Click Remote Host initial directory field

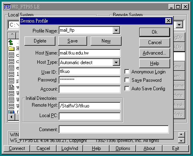pos(89,106)
